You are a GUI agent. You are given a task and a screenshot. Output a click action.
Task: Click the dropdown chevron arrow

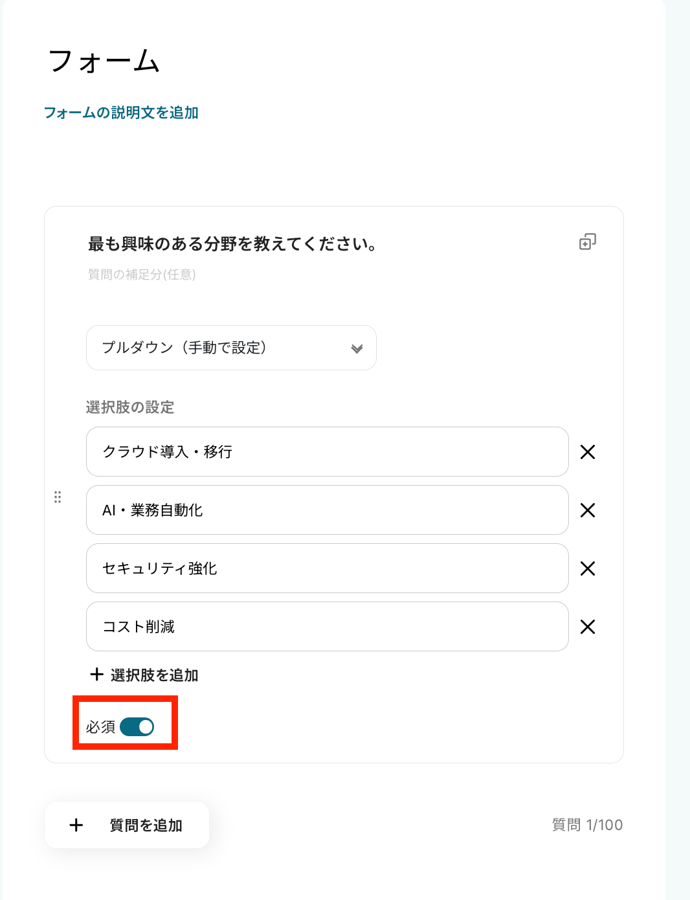coord(357,349)
